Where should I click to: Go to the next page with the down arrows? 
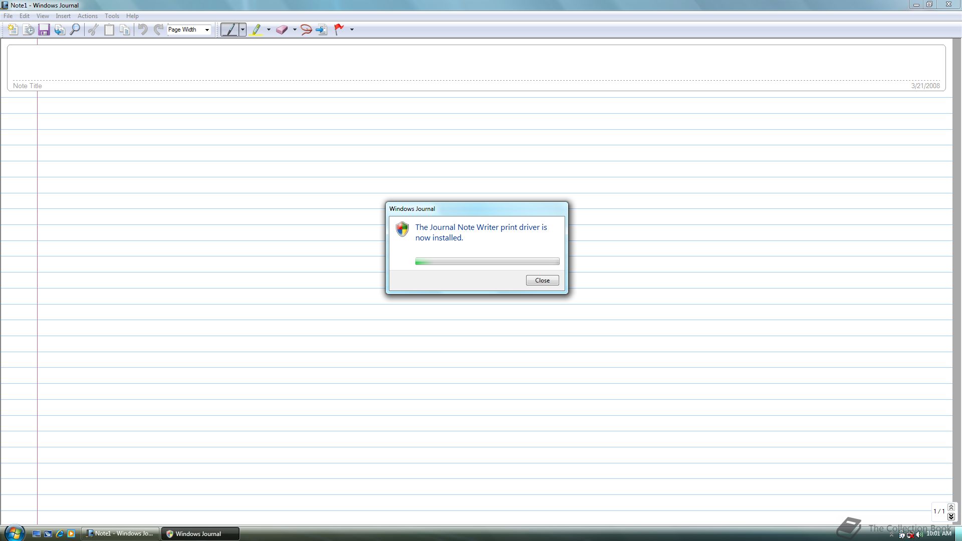951,516
